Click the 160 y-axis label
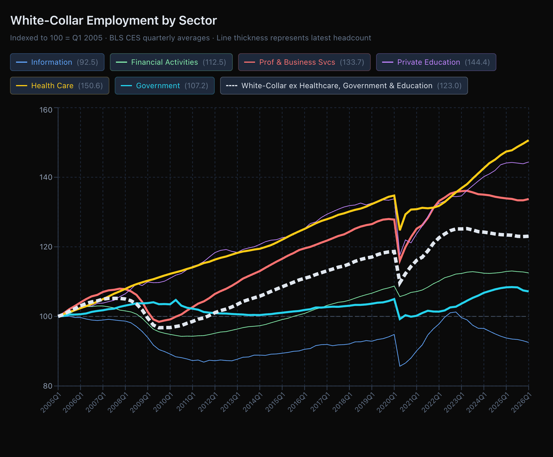 (x=46, y=110)
